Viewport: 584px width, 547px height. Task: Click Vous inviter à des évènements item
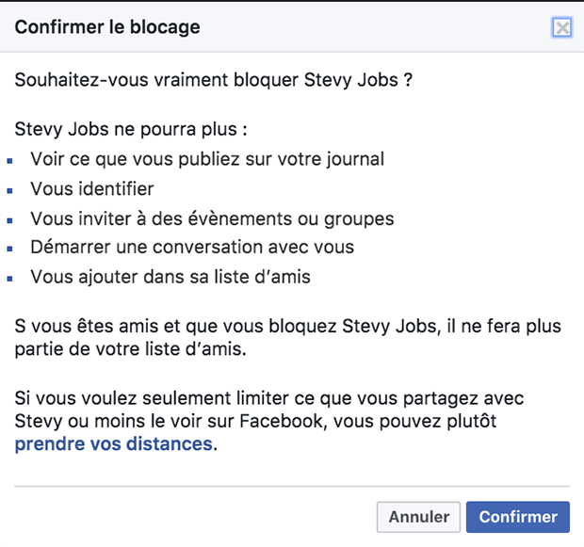pyautogui.click(x=212, y=219)
